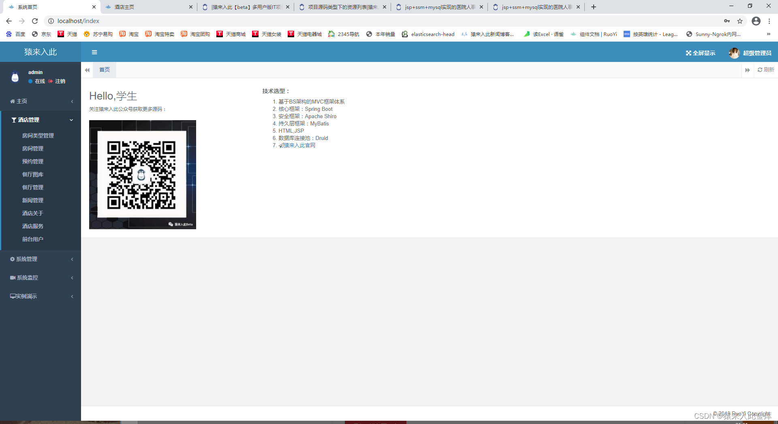Open saved passwords key icon
Screen dimensions: 778x424
pos(727,21)
